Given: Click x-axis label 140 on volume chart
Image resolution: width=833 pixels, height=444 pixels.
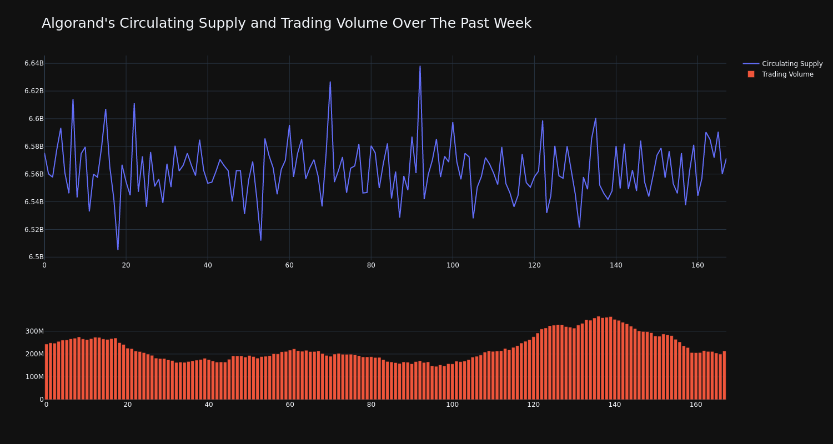Looking at the screenshot, I should 615,405.
